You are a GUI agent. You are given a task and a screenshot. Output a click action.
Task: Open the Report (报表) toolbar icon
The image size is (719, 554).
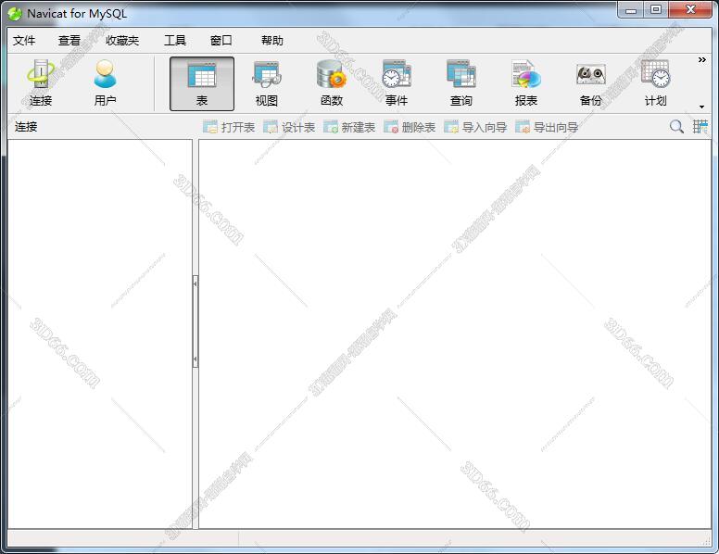click(525, 83)
